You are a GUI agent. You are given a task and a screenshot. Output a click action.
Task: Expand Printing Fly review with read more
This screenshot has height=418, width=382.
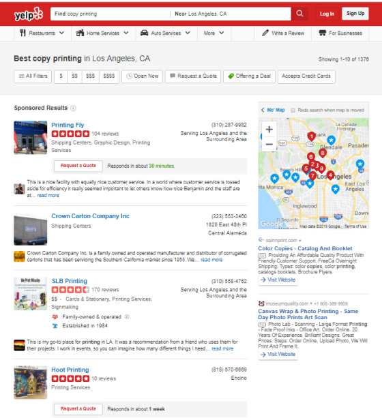click(x=48, y=196)
